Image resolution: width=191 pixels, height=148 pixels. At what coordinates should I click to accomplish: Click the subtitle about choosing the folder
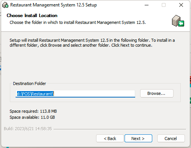click(x=78, y=22)
